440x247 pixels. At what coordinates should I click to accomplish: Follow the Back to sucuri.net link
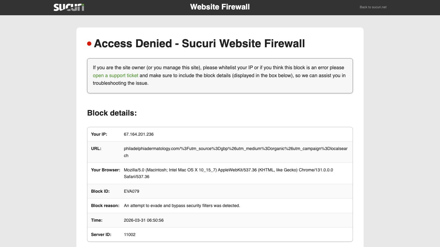pyautogui.click(x=373, y=7)
